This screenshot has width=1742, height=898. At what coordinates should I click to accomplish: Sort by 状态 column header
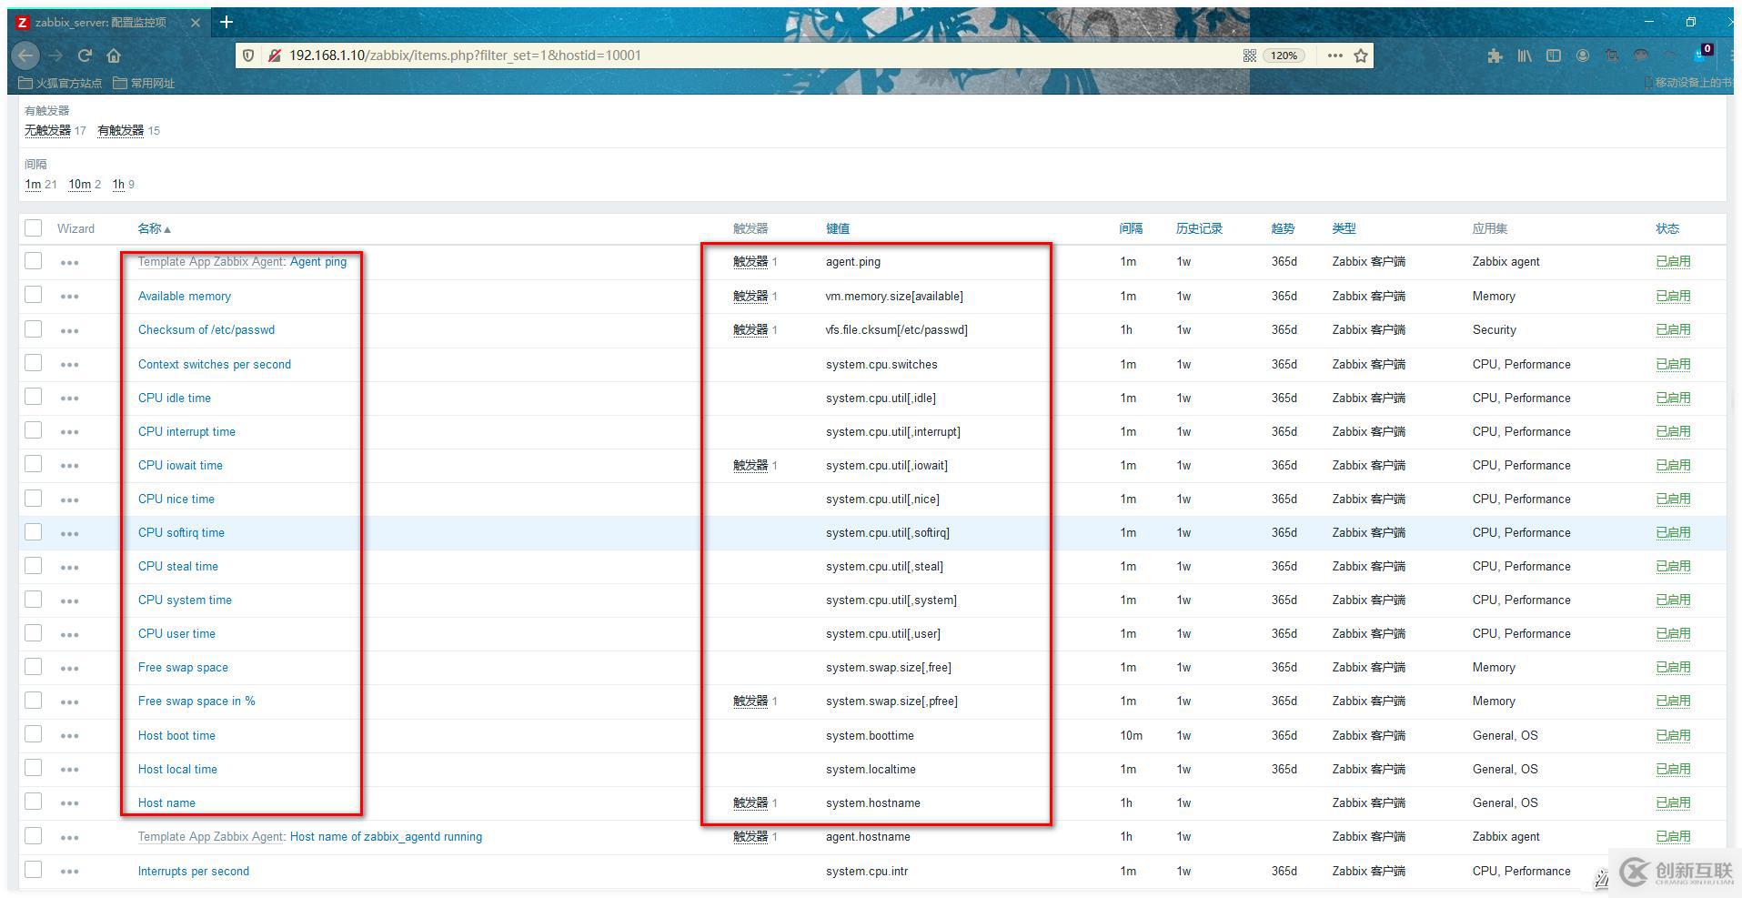click(x=1667, y=228)
